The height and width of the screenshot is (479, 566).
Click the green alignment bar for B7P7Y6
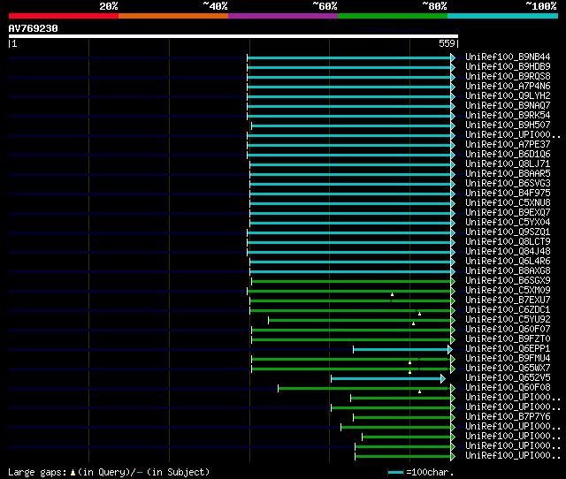[x=402, y=418]
